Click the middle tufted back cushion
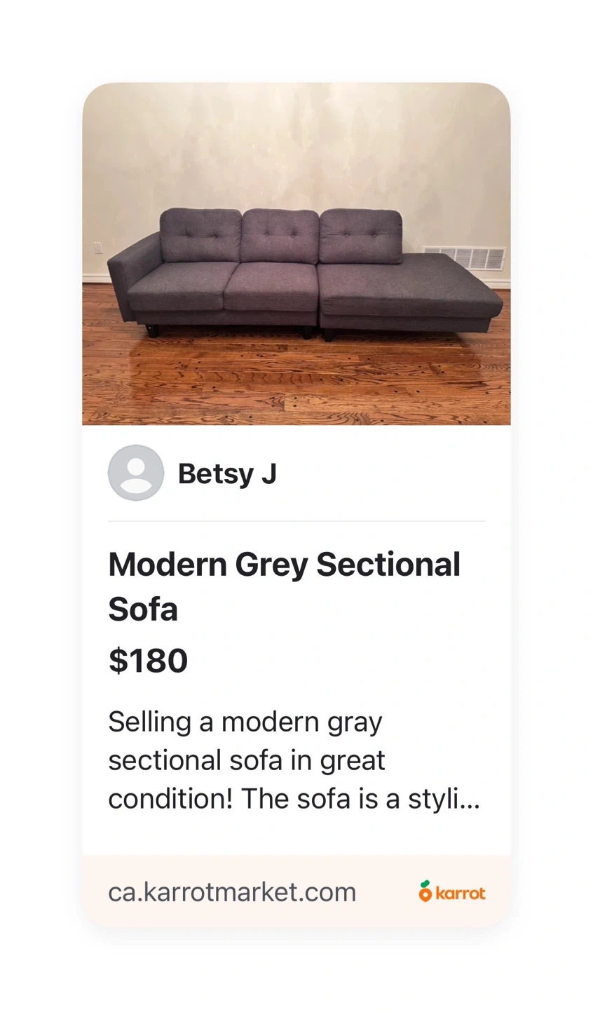Screen dimensions: 593x1010 tap(280, 236)
